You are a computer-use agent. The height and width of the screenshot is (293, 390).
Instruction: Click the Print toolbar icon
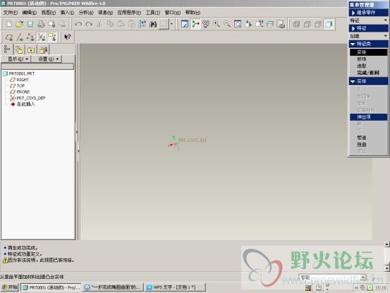41,24
